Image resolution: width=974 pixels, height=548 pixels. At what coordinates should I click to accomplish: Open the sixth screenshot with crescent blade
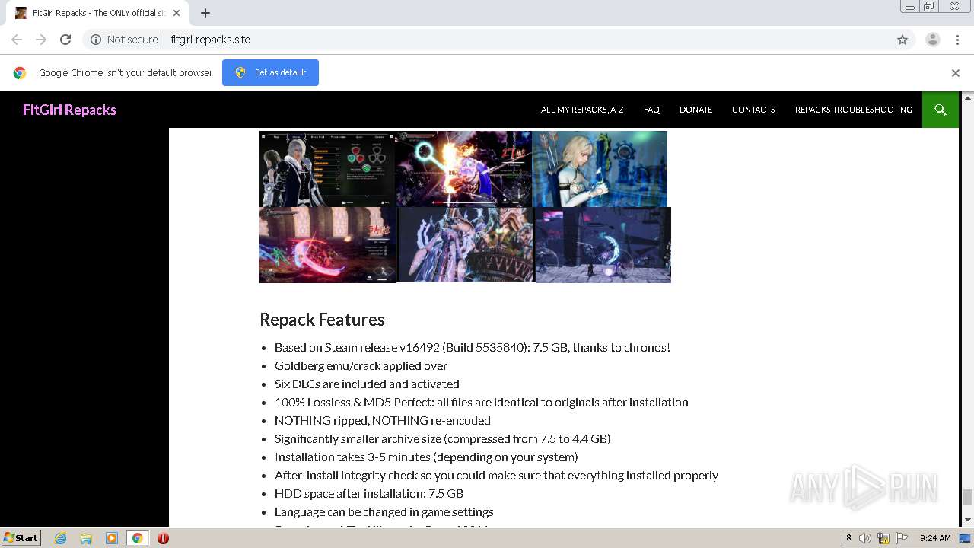coord(603,245)
